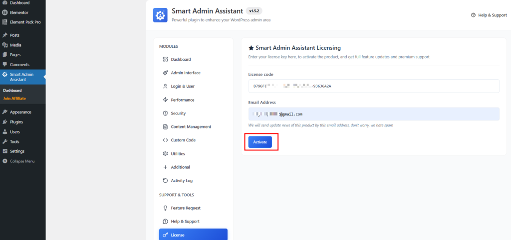Click the Settings sliders icon
Image resolution: width=511 pixels, height=240 pixels.
click(5, 151)
